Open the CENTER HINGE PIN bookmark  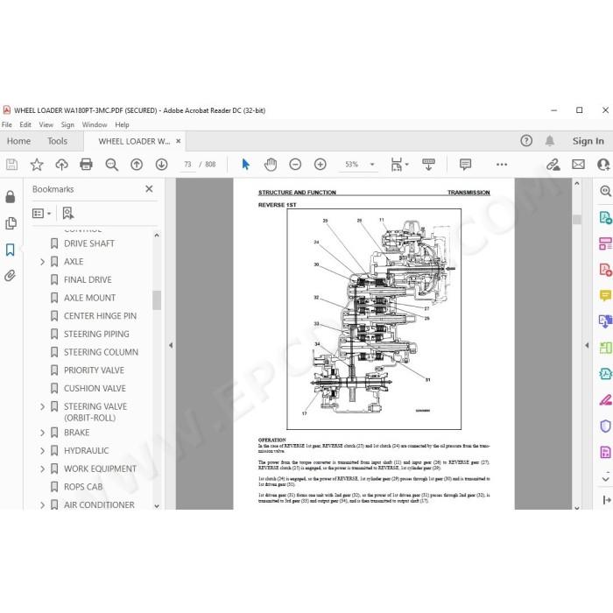(100, 316)
